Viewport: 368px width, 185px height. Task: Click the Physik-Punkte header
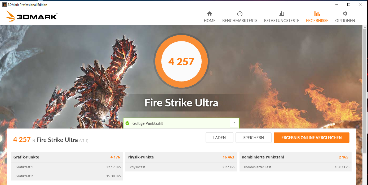click(141, 157)
